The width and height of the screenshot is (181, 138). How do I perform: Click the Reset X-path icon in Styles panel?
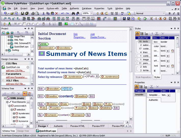[157, 34]
